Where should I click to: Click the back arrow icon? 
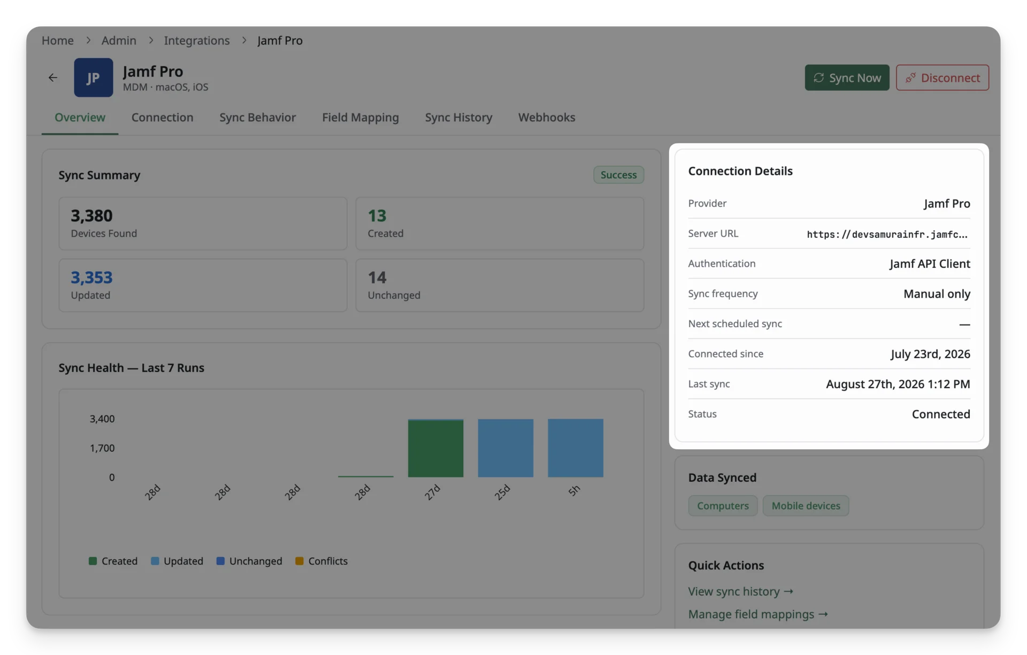52,78
